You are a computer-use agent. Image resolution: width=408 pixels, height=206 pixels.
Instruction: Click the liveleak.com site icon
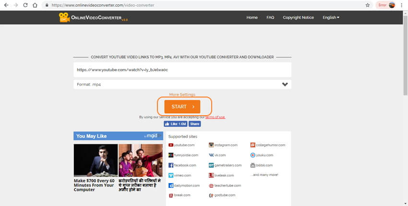pyautogui.click(x=211, y=175)
